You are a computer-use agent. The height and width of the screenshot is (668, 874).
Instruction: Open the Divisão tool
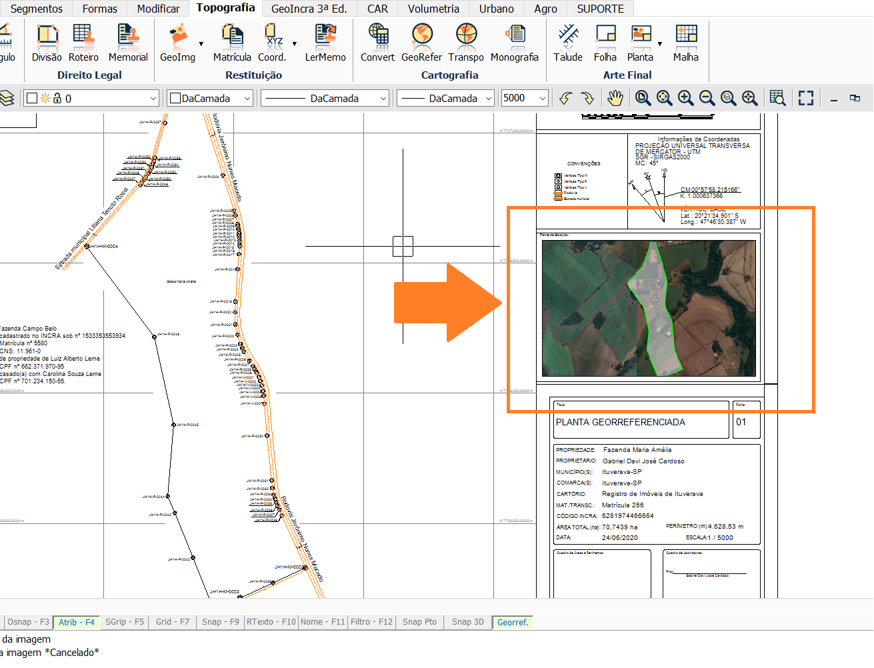47,43
